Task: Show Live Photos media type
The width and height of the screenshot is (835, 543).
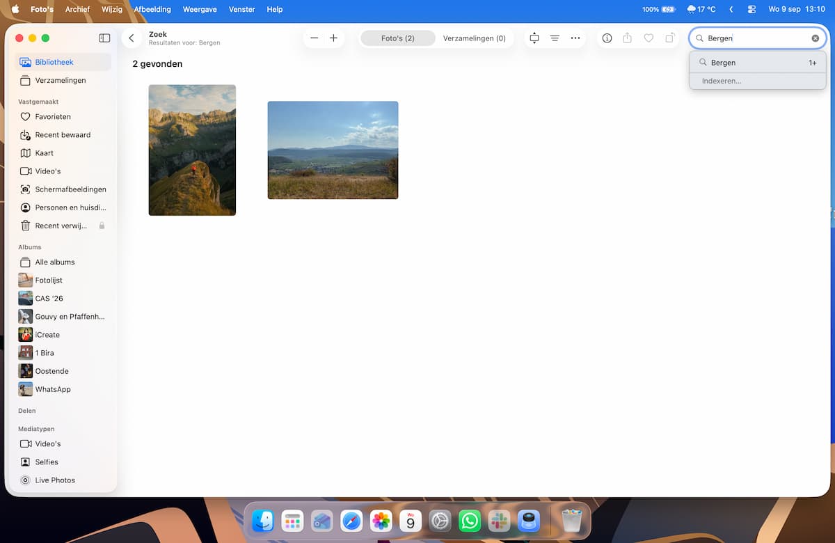Action: [x=63, y=480]
